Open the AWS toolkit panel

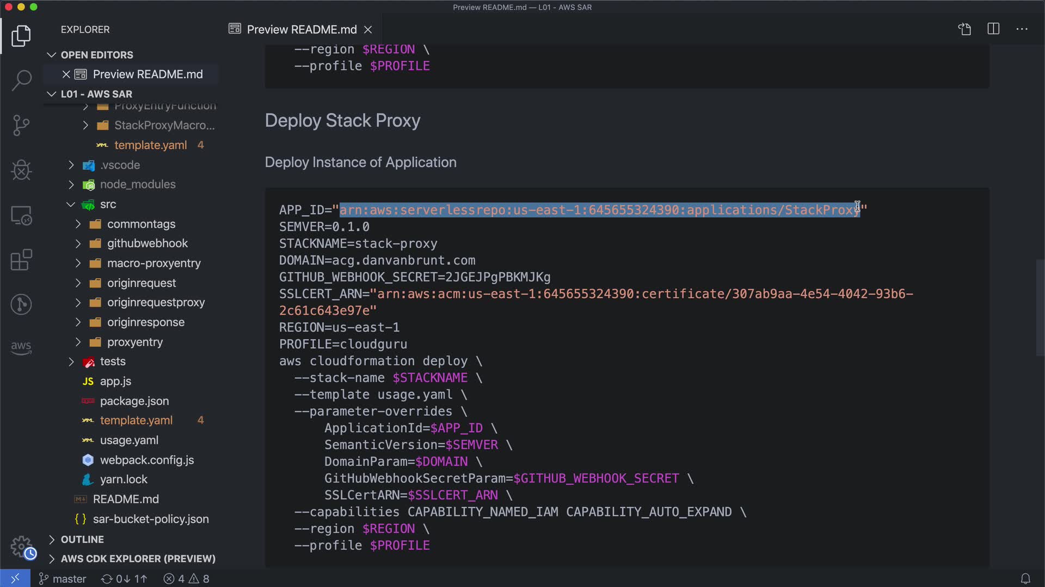coord(21,347)
